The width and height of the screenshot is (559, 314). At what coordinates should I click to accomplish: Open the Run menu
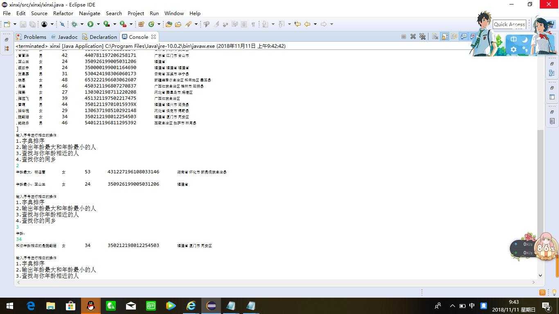[154, 13]
